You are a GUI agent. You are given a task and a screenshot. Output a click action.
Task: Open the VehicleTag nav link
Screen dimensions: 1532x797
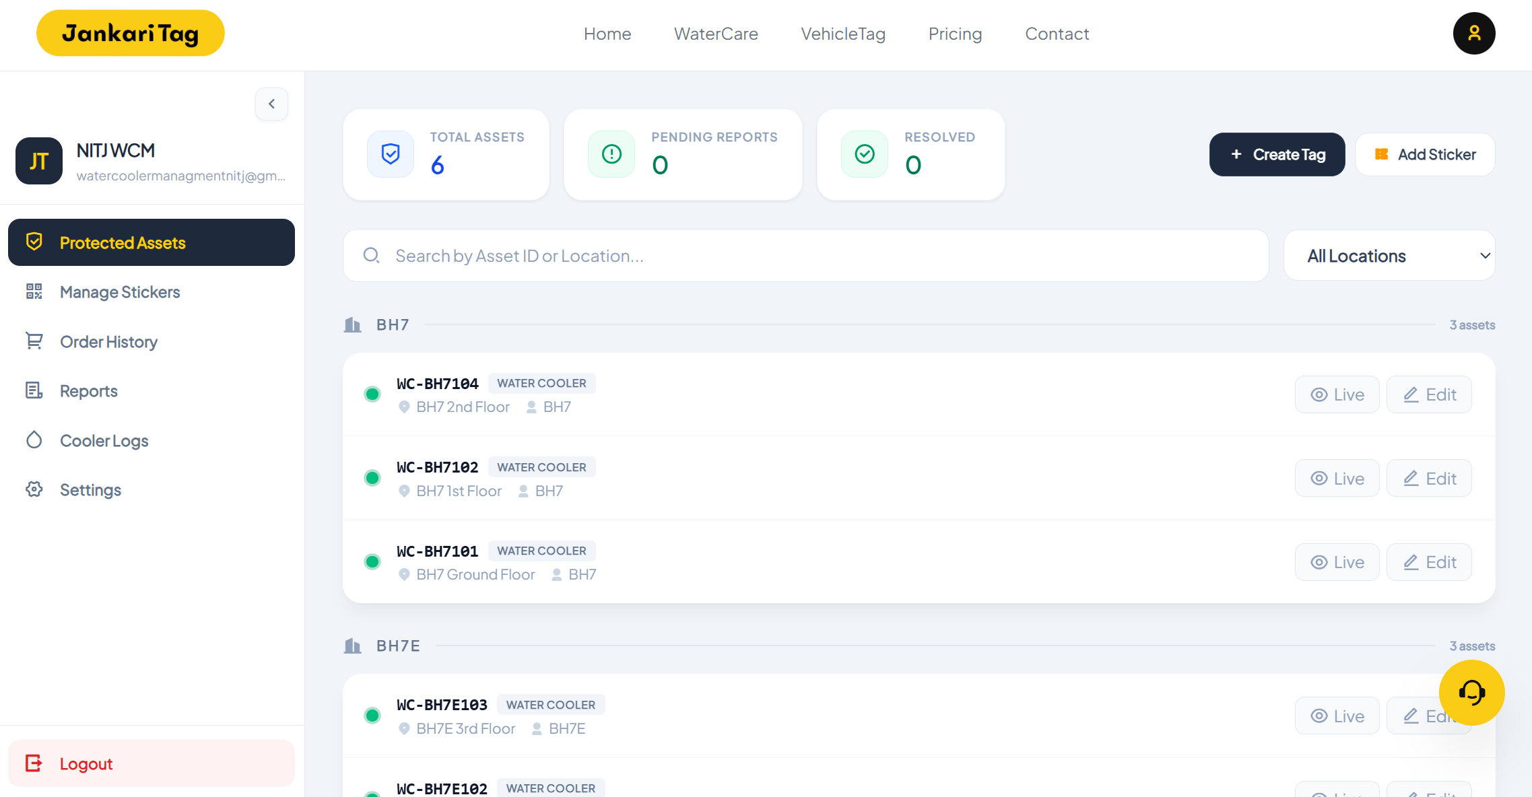[843, 34]
